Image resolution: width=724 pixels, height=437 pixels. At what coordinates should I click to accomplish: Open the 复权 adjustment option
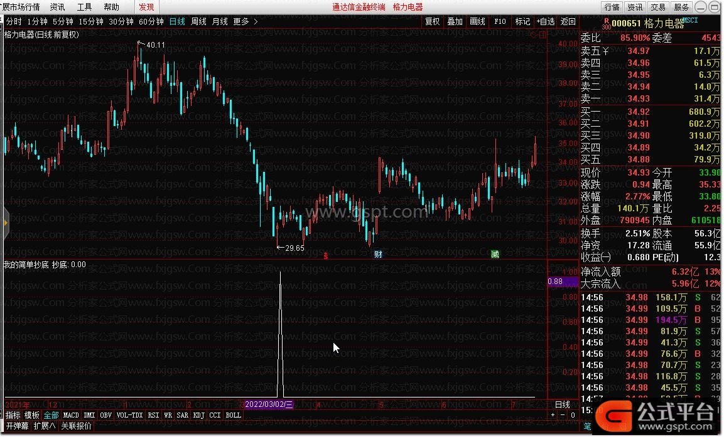tap(432, 22)
